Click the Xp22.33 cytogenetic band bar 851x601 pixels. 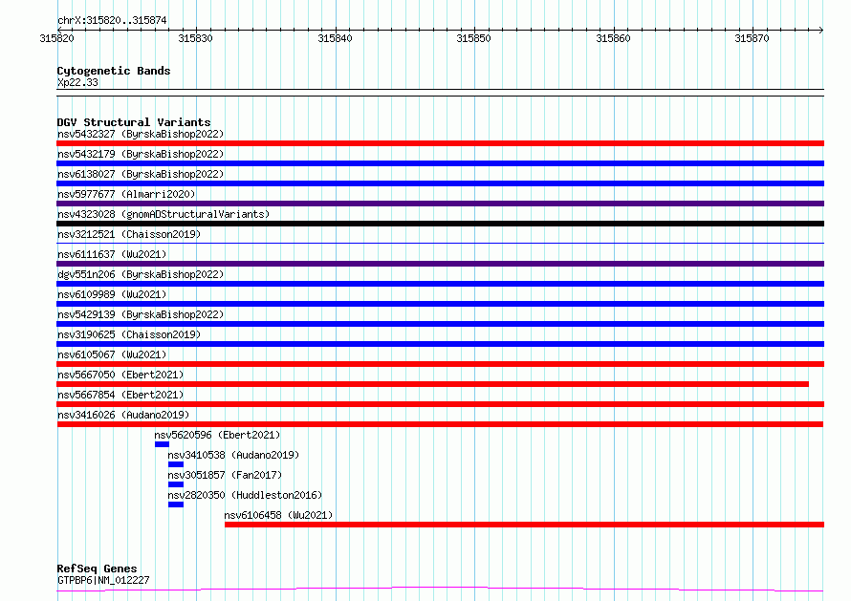click(x=440, y=93)
